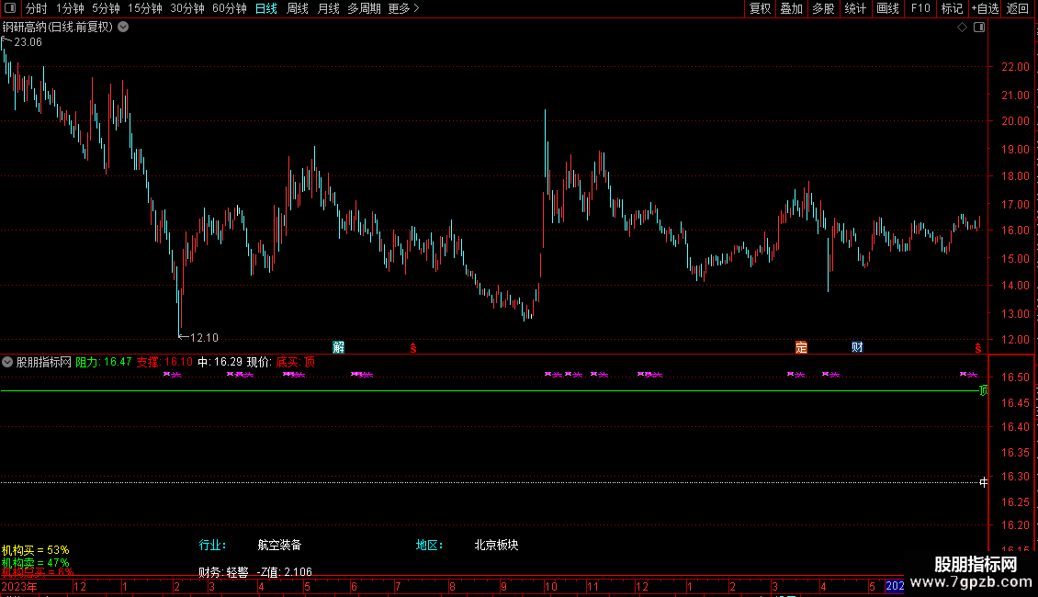Click the red $ marker at chart right edge
This screenshot has width=1038, height=597.
[977, 348]
